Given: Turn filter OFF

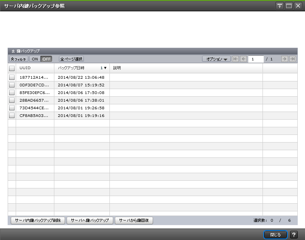Looking at the screenshot, I should 46,59.
